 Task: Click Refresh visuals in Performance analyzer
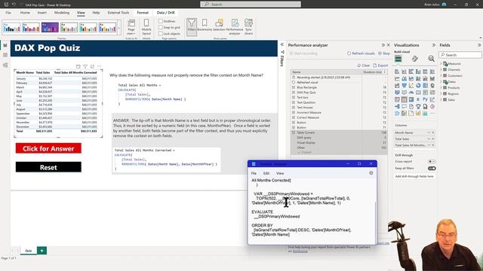pyautogui.click(x=361, y=53)
